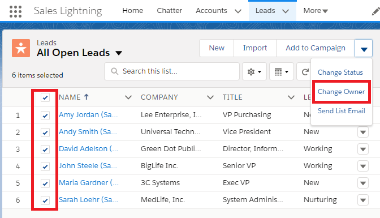Open the More navigation dropdown
This screenshot has width=380, height=218.
(316, 11)
